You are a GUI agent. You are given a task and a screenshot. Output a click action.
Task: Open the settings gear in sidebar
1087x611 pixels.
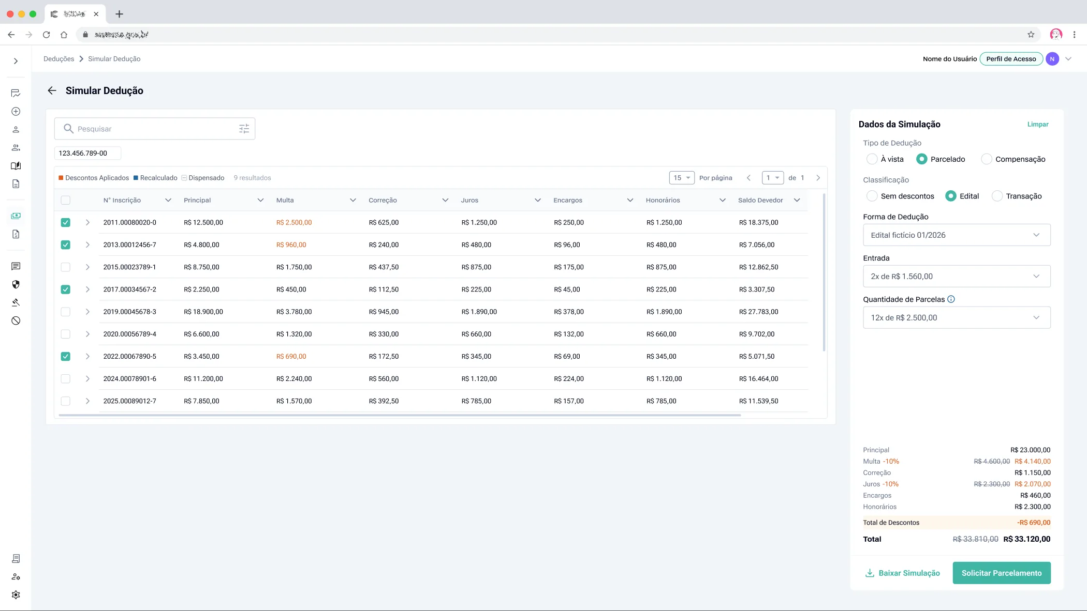16,594
